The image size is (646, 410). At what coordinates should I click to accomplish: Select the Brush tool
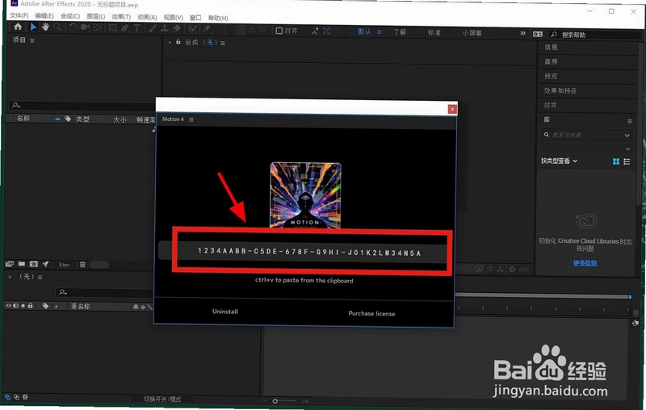click(152, 28)
